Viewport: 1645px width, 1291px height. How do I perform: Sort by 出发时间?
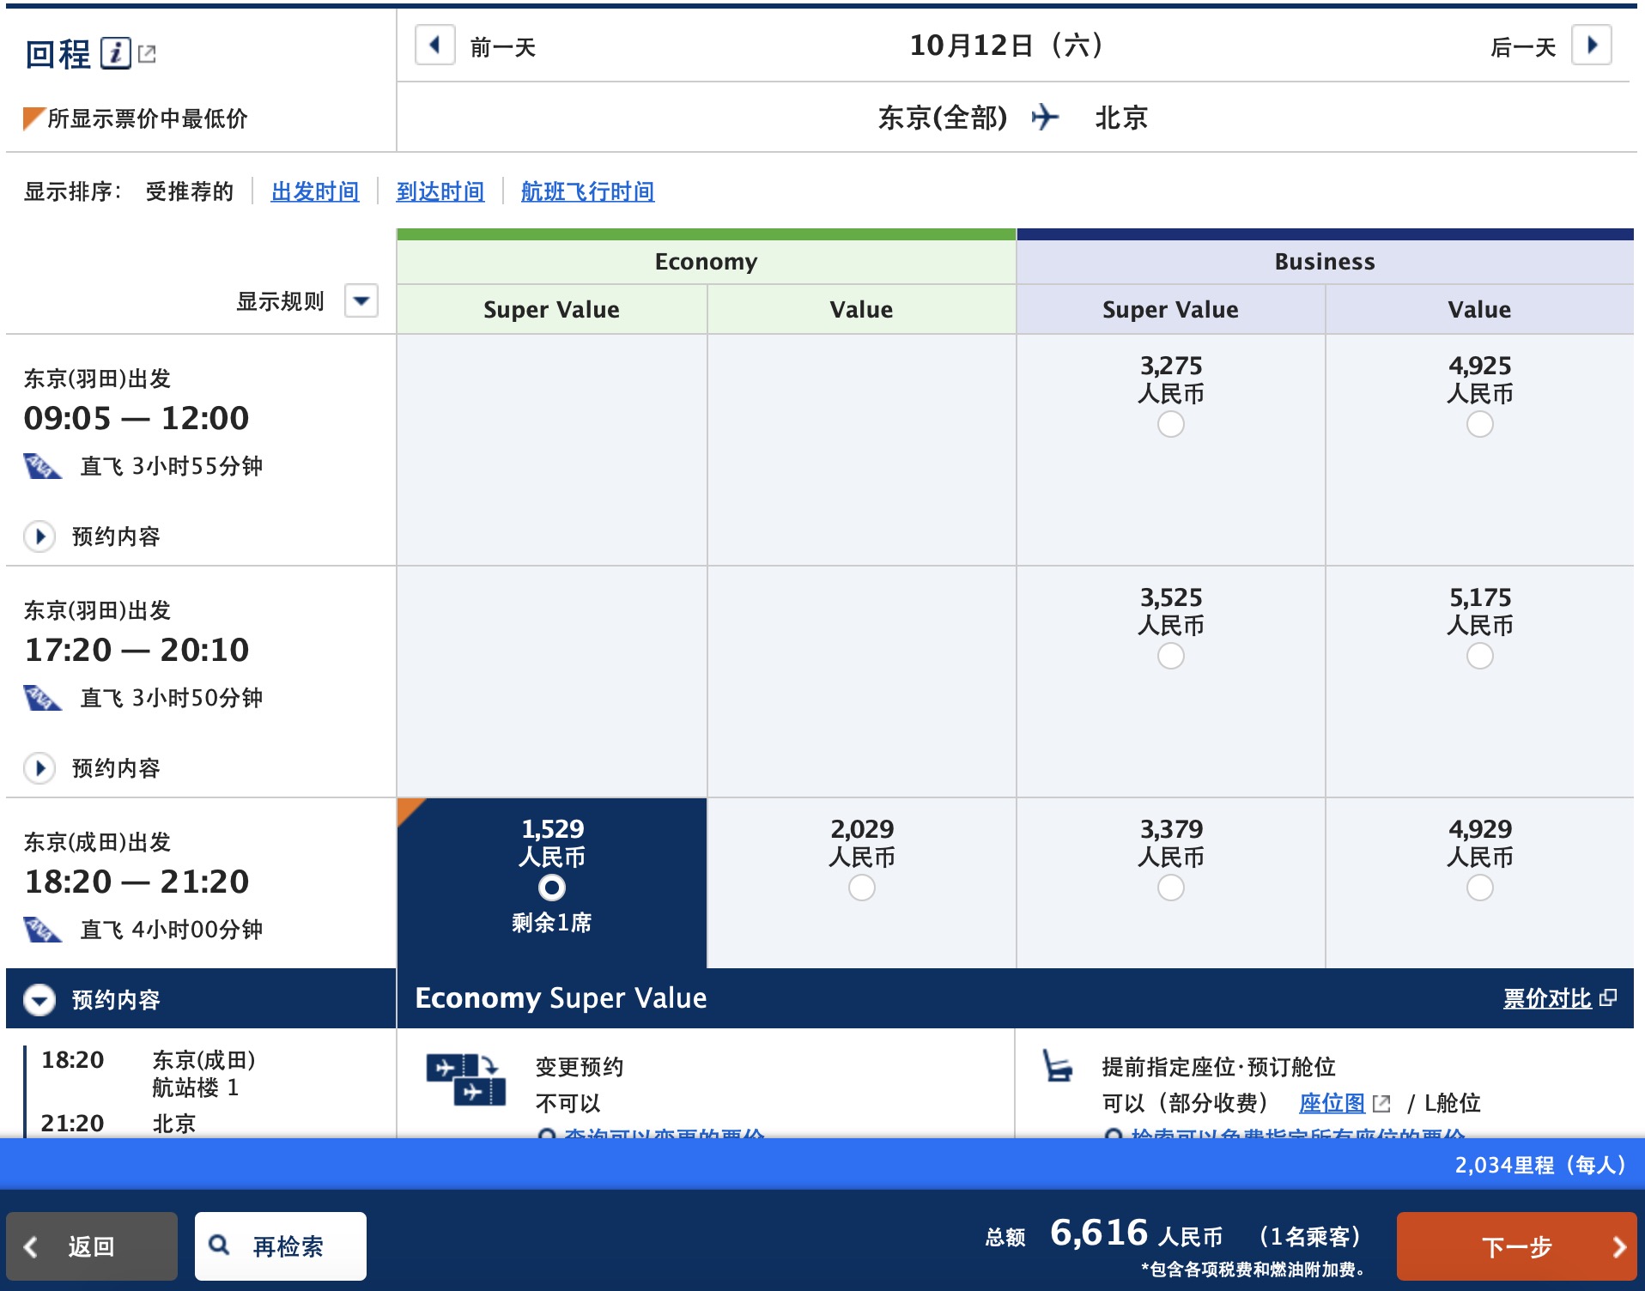click(x=315, y=191)
